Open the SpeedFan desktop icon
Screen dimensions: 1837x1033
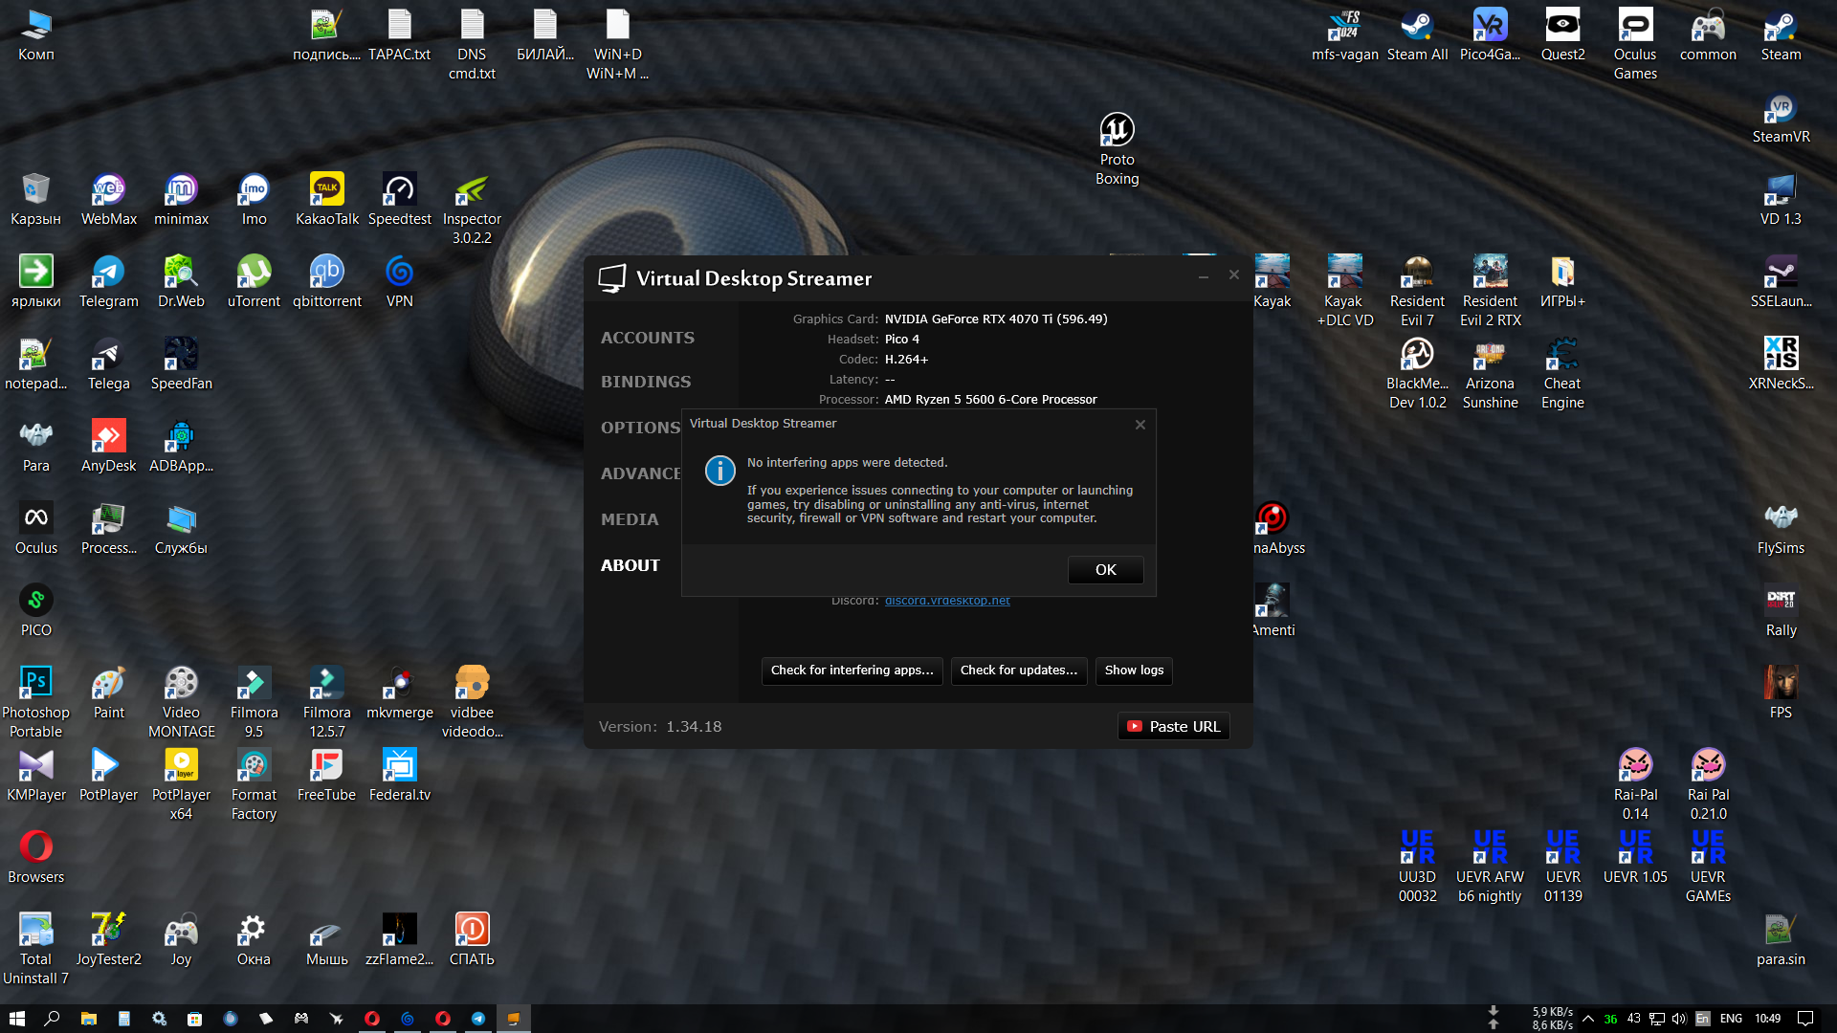181,364
